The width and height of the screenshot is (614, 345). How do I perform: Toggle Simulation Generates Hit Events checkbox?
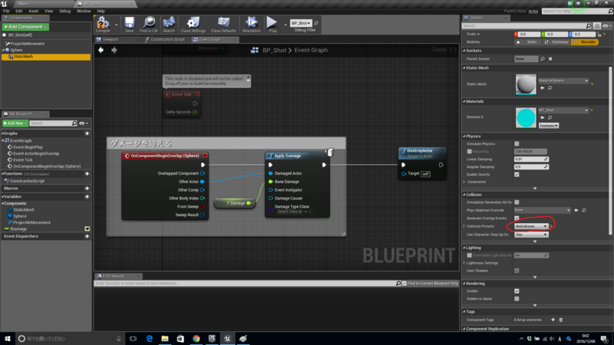pyautogui.click(x=517, y=202)
